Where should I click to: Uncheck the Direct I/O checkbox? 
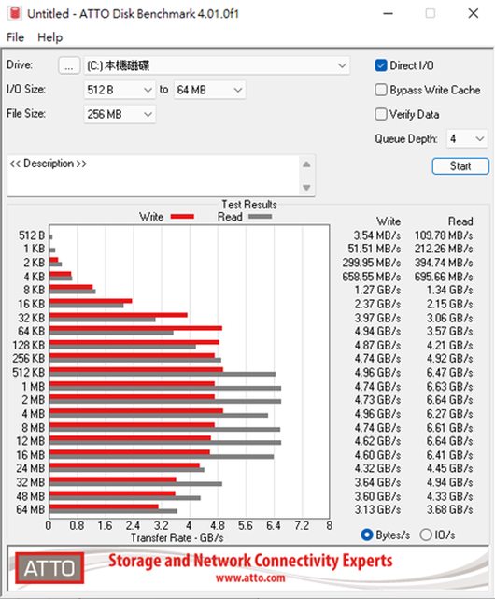[x=381, y=65]
